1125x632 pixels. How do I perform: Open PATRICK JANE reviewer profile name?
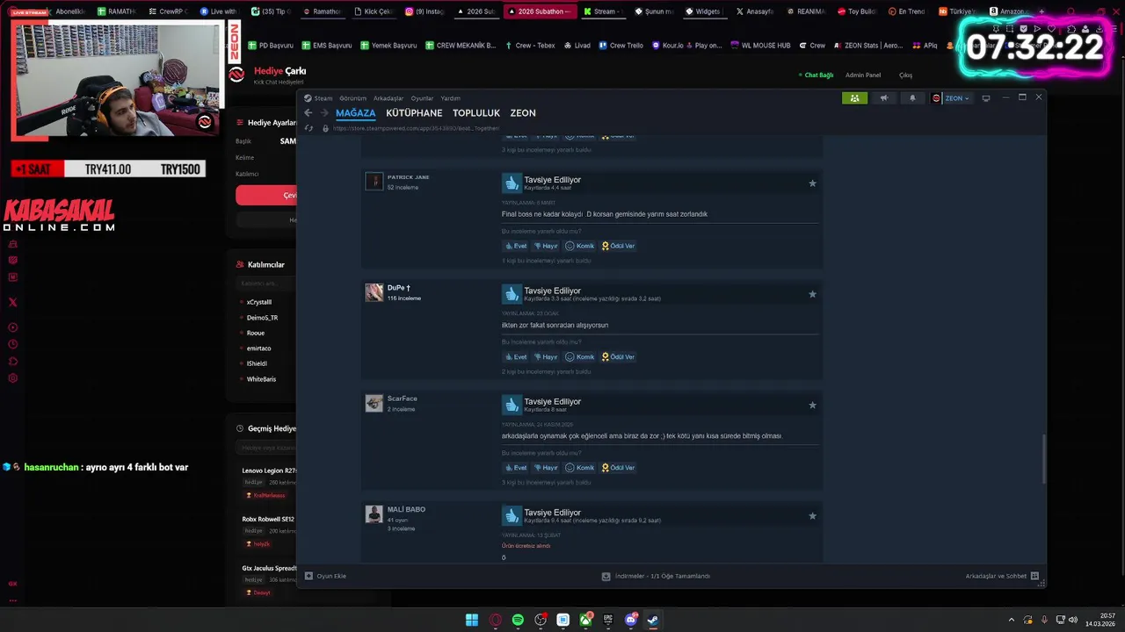click(409, 177)
